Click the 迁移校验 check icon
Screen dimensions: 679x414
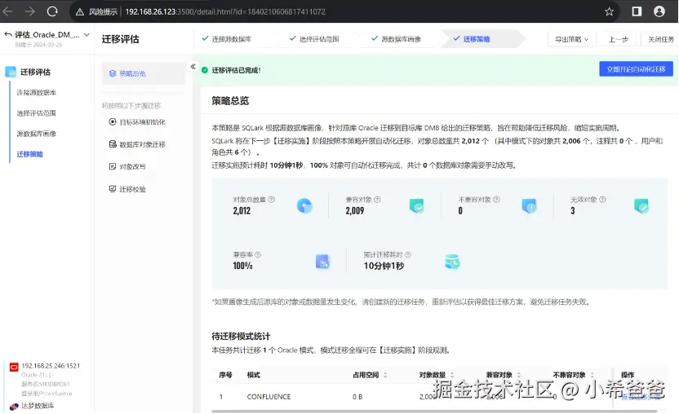point(113,189)
